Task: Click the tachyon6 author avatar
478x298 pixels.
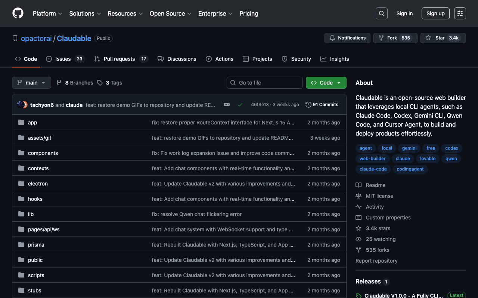Action: tap(21, 105)
